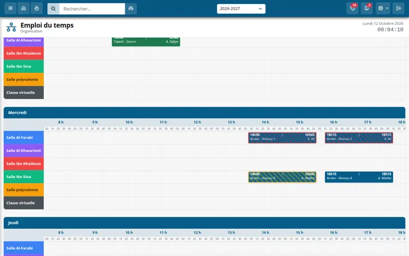Open the Arabe - Niveau 4 session

(x=359, y=177)
